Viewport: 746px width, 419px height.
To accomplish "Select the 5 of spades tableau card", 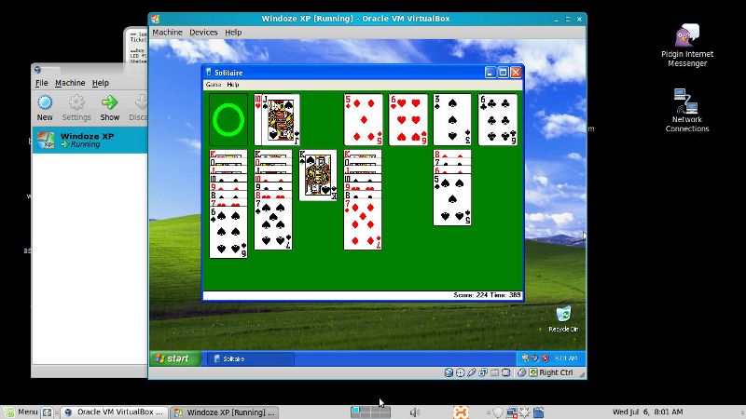I will tap(452, 200).
